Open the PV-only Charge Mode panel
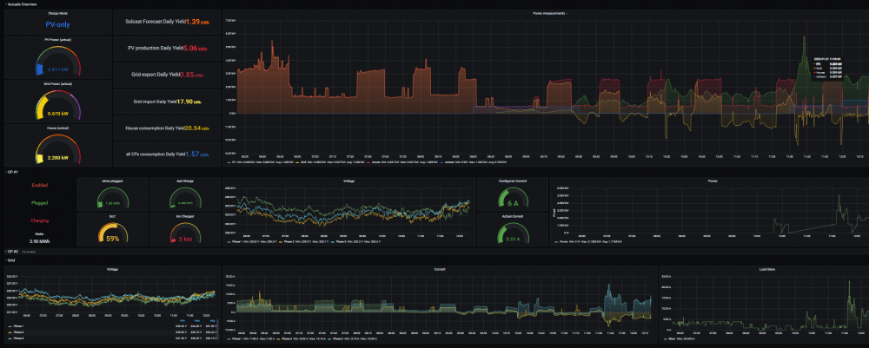The image size is (869, 348). (x=57, y=23)
